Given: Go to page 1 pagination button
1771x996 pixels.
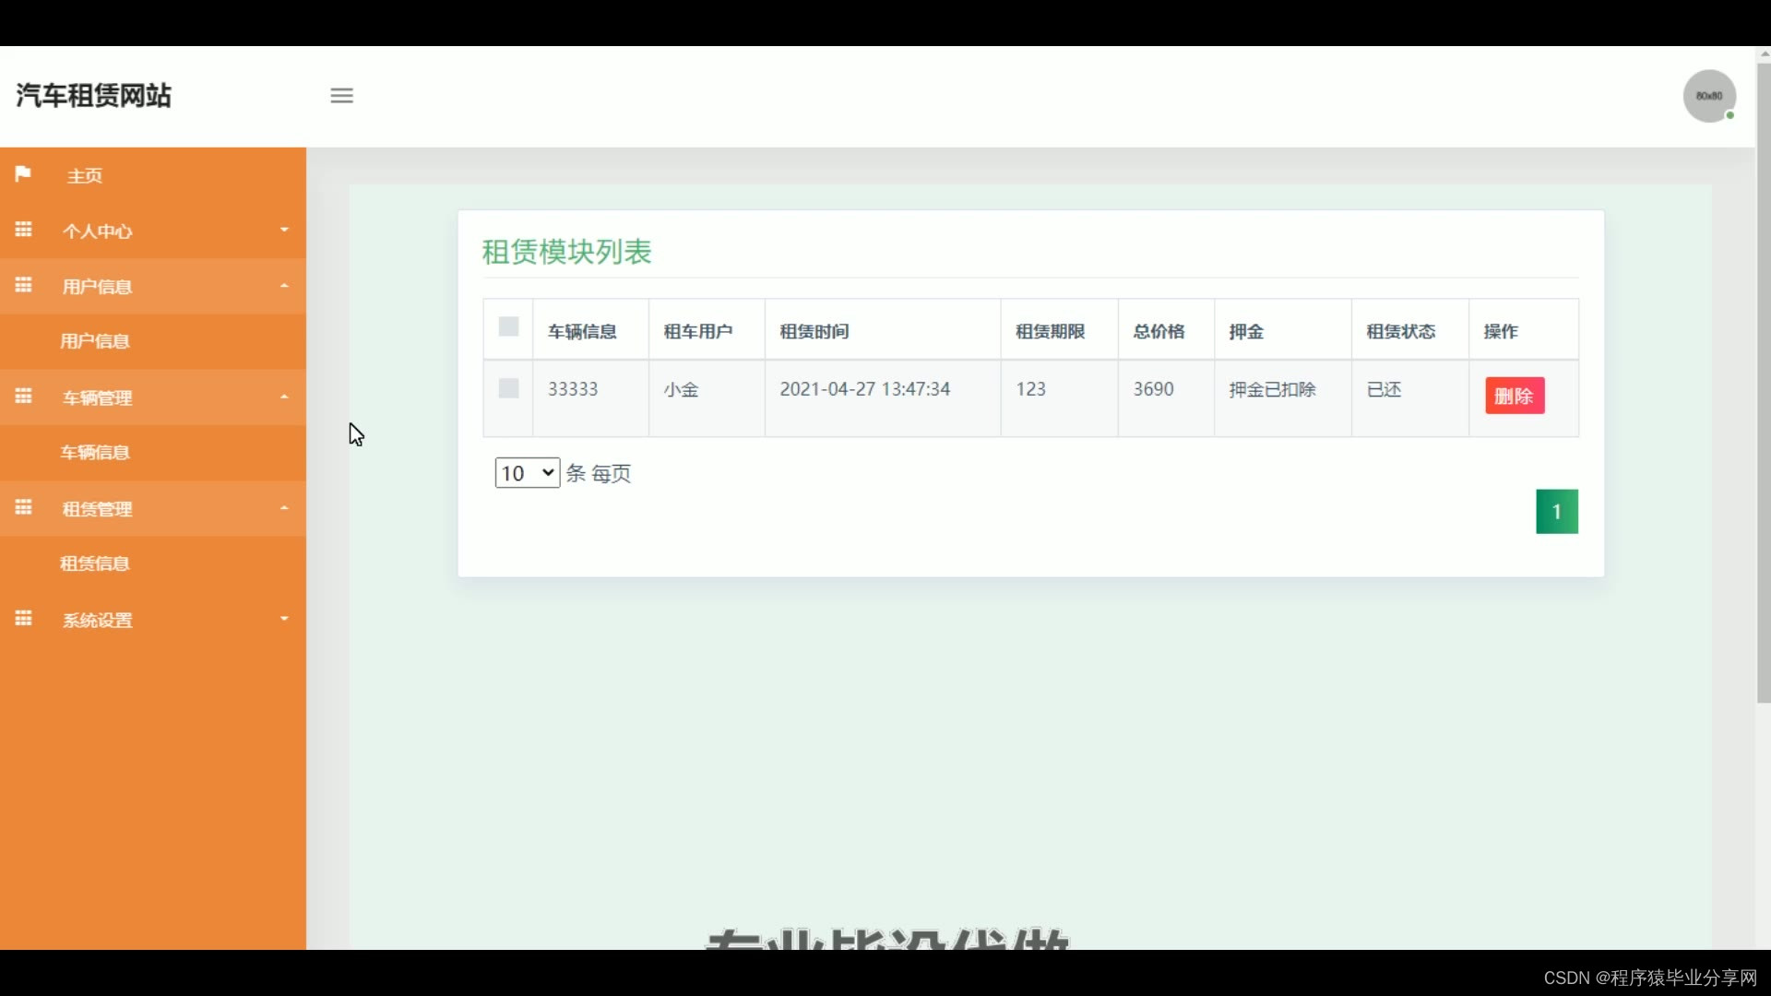Looking at the screenshot, I should [1556, 512].
